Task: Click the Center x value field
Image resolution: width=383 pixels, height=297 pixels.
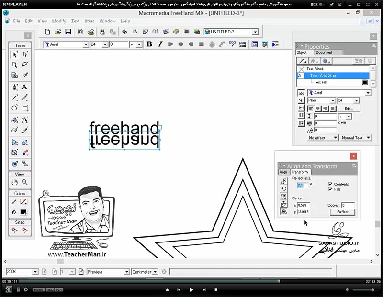Action: (304, 205)
